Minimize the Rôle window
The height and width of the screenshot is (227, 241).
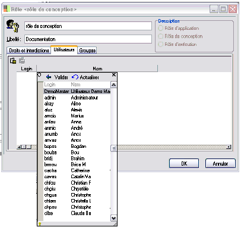[x=214, y=9]
